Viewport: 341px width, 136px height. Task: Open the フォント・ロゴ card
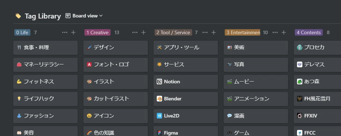(116, 65)
